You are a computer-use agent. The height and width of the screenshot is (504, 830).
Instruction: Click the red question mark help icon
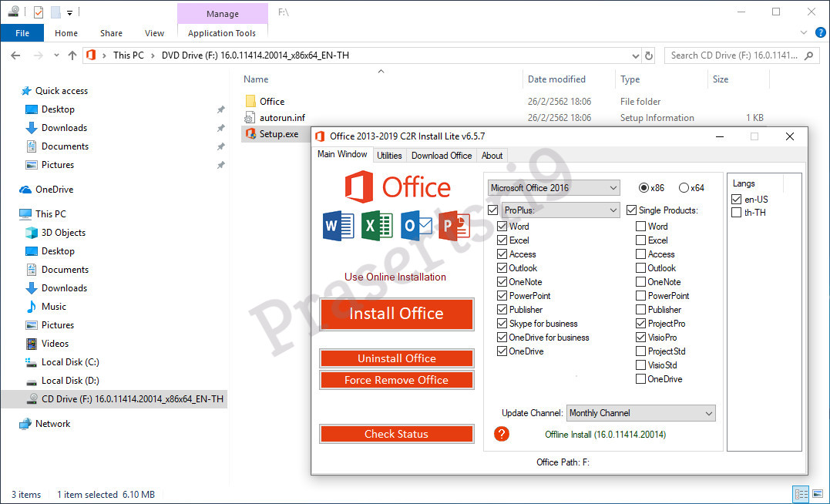click(501, 434)
